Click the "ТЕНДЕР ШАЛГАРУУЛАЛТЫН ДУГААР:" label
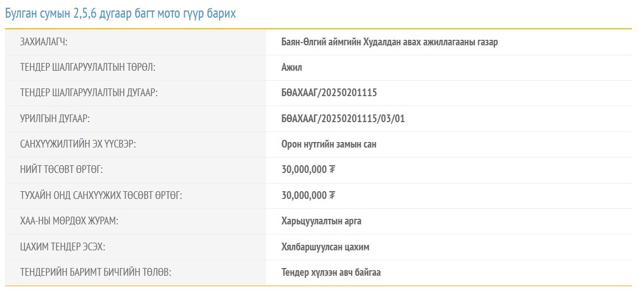Image resolution: width=637 pixels, height=294 pixels. [89, 93]
